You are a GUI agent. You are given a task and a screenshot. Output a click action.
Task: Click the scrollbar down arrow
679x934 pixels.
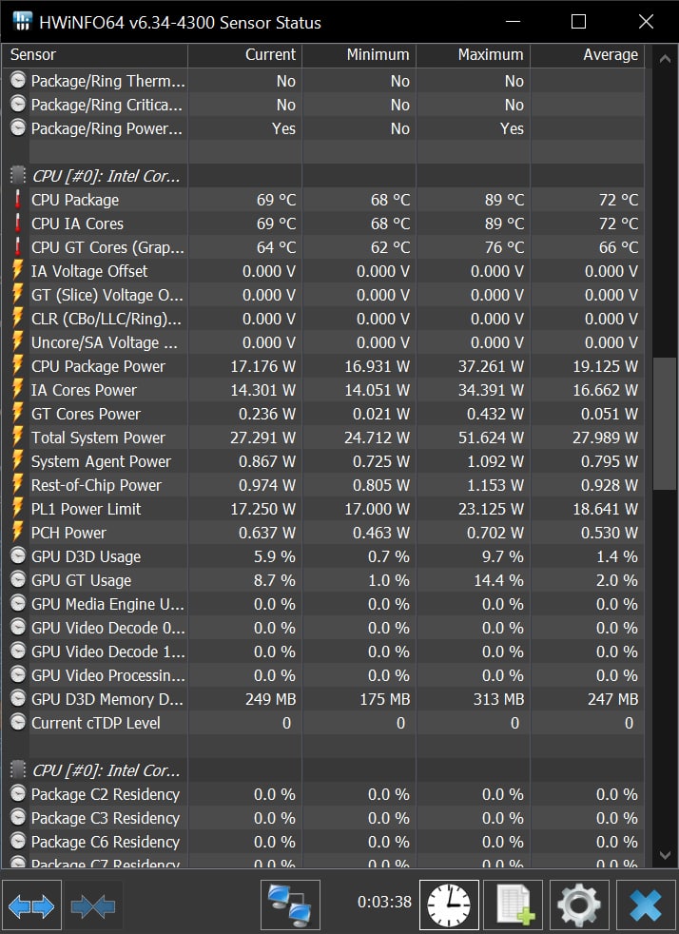click(666, 855)
